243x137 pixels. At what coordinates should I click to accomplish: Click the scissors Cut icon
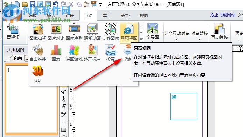[71, 4]
